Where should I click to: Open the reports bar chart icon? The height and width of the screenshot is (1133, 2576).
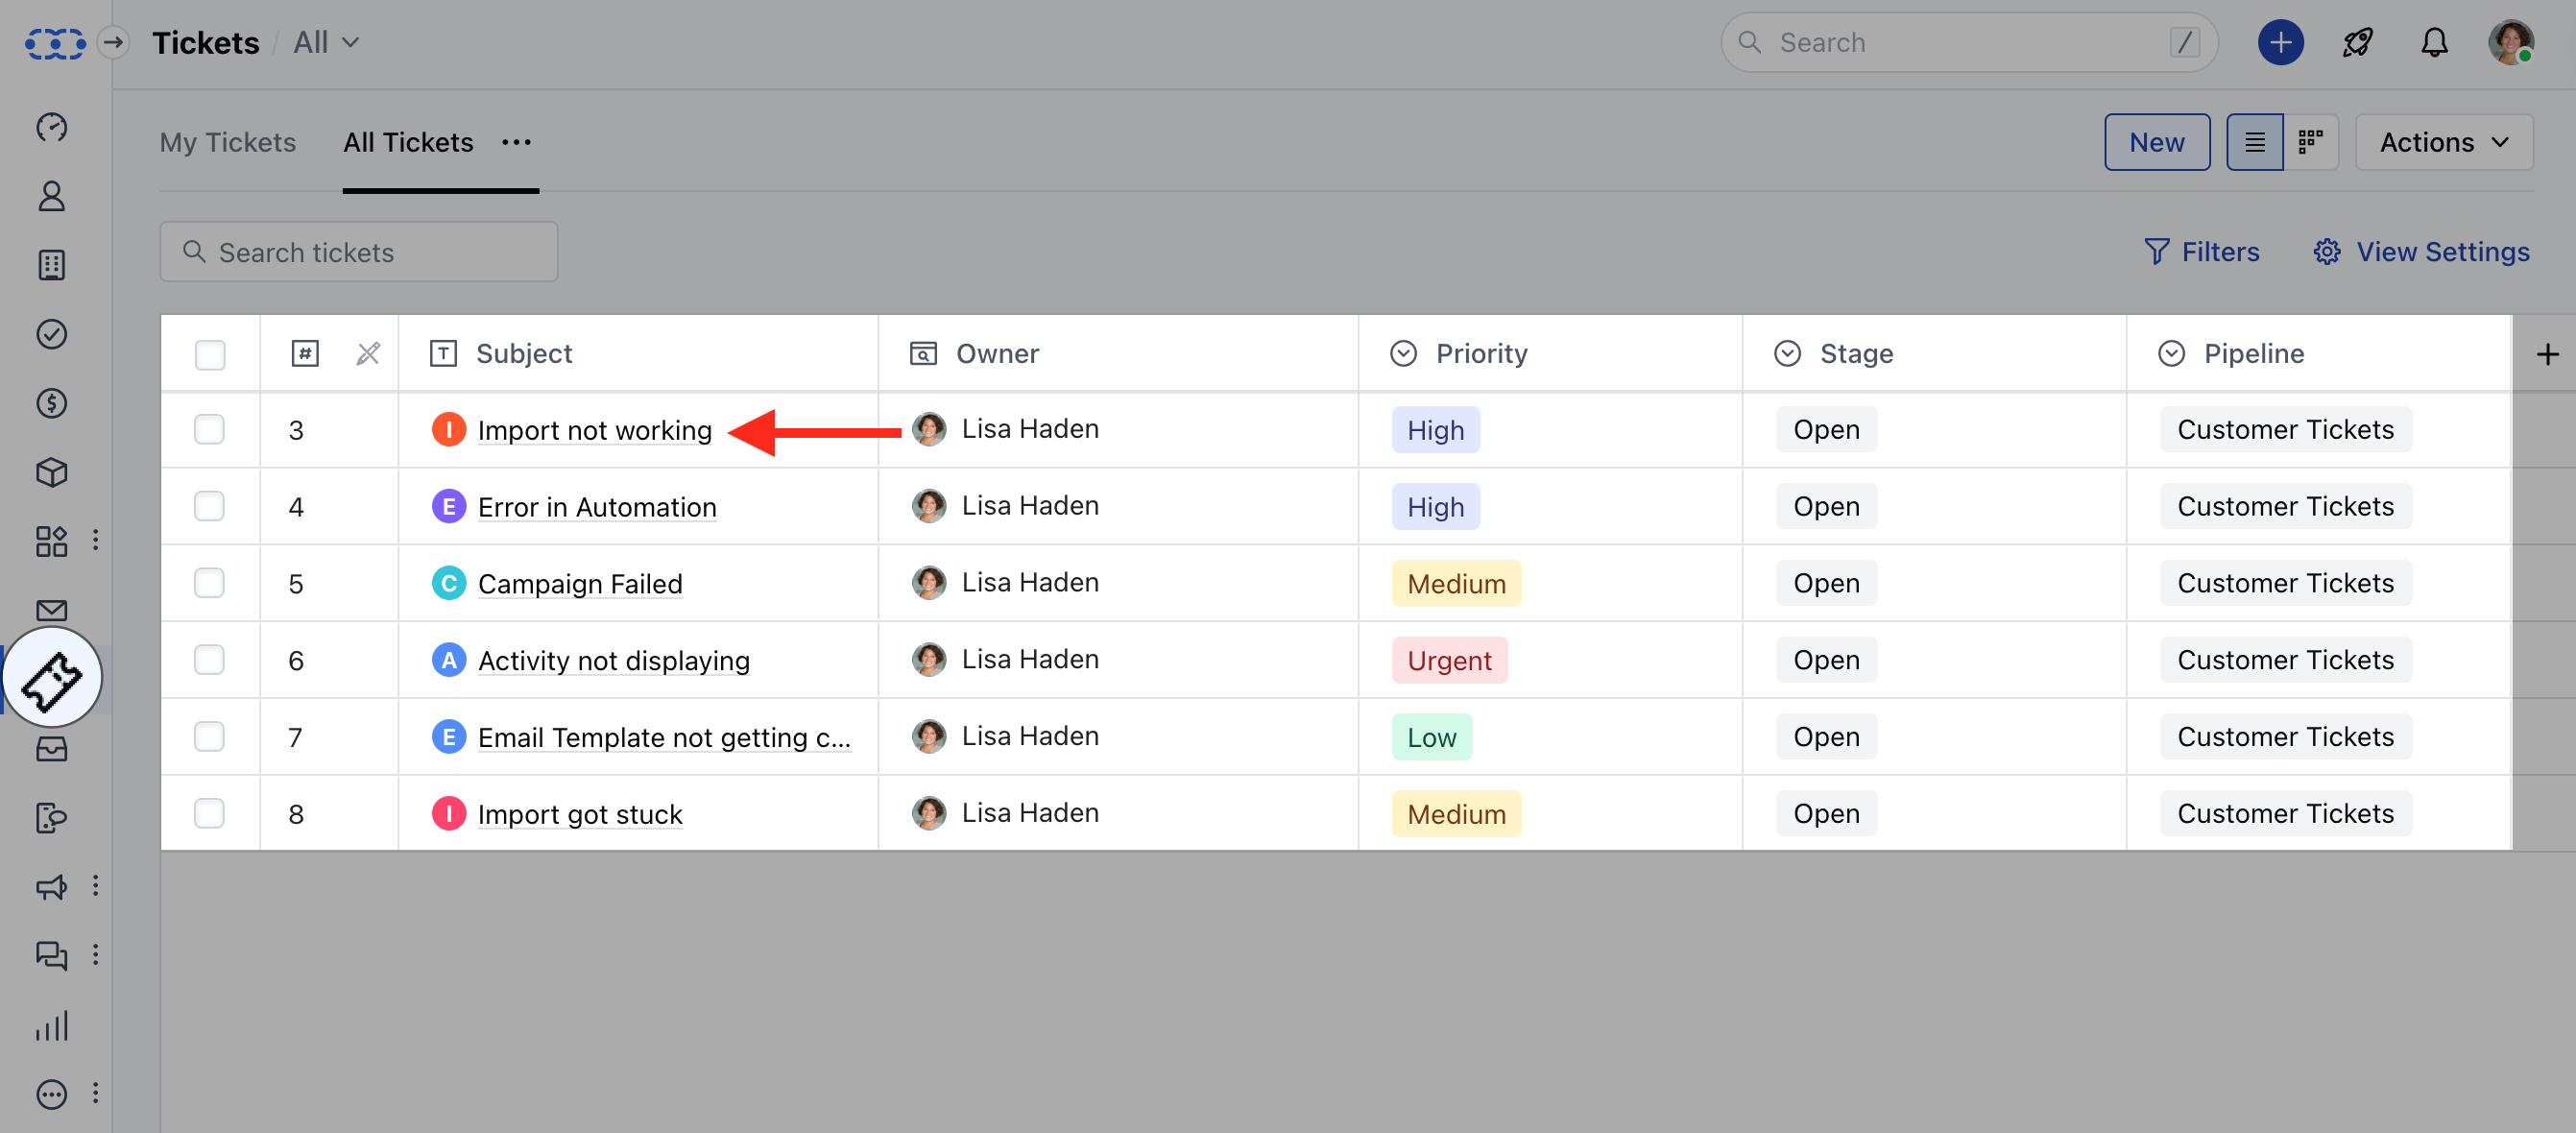click(52, 1025)
